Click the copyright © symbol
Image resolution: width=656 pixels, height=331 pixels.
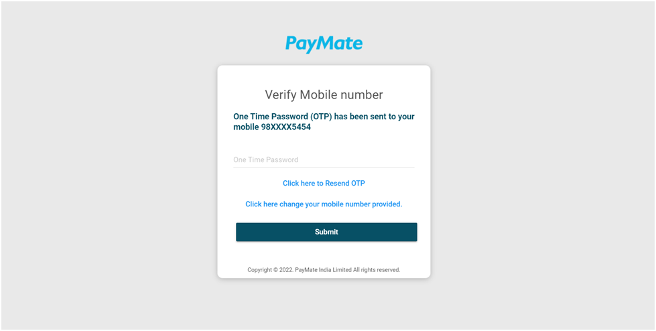275,270
